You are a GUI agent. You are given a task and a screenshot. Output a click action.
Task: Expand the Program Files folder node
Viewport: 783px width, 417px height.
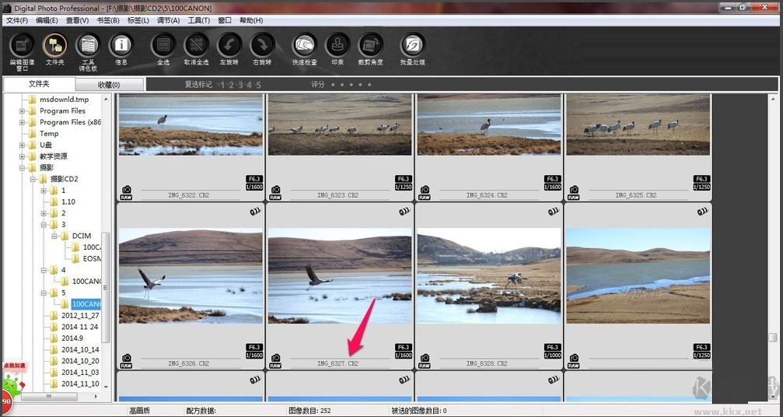[x=22, y=111]
